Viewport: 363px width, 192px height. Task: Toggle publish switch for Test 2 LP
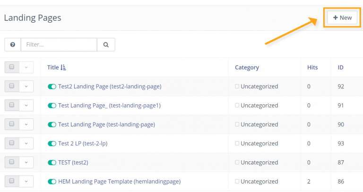(x=52, y=143)
